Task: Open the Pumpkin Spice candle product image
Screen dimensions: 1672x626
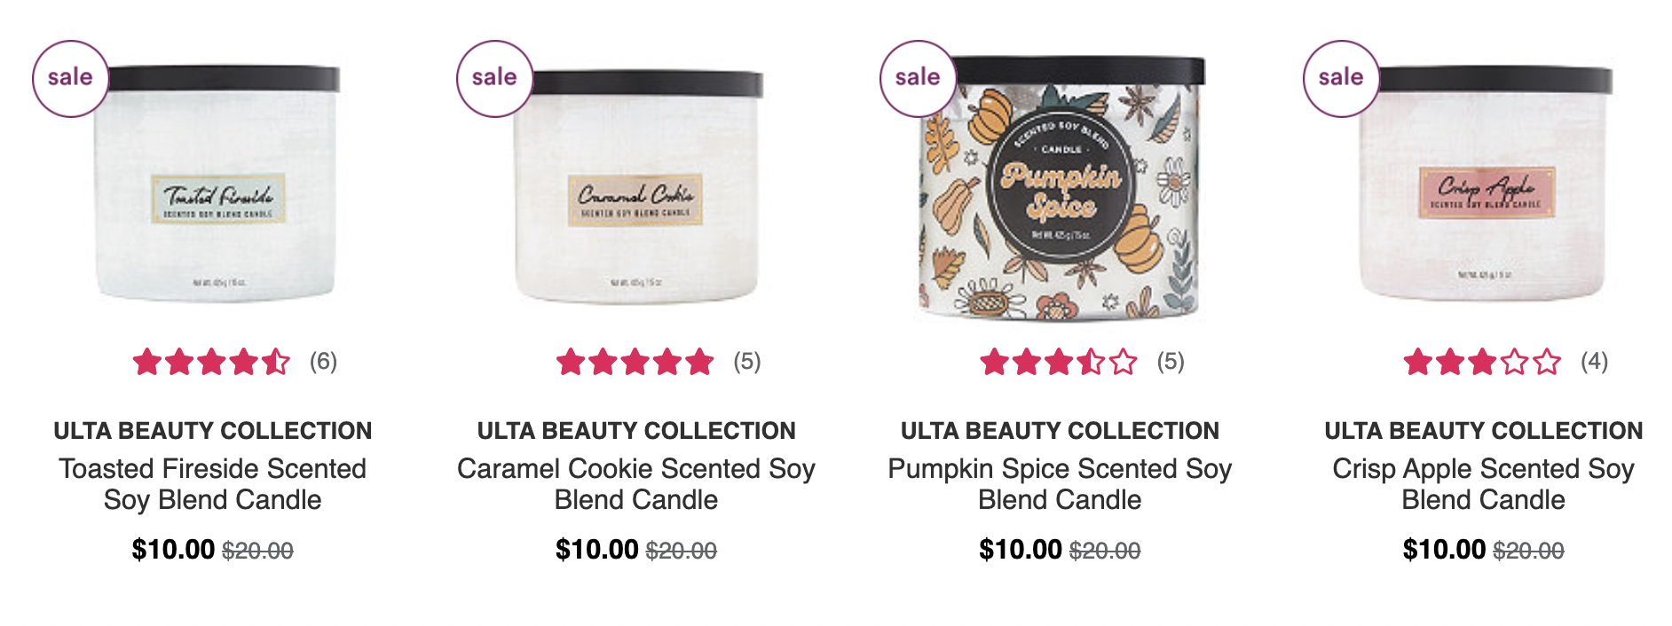Action: tap(1061, 188)
